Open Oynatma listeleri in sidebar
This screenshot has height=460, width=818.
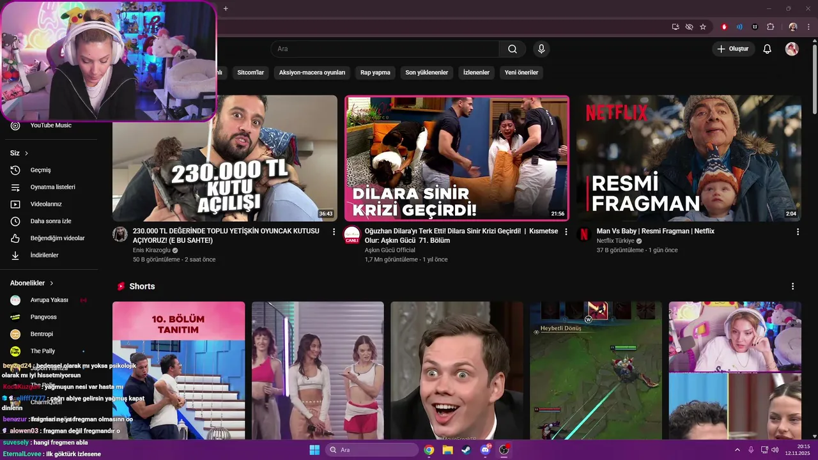(x=51, y=187)
